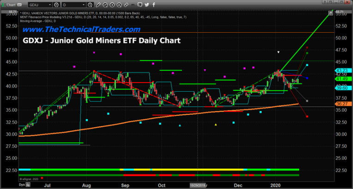Click the symbol link refresh icon beside GDXJ
The height and width of the screenshot is (189, 353).
56,5
